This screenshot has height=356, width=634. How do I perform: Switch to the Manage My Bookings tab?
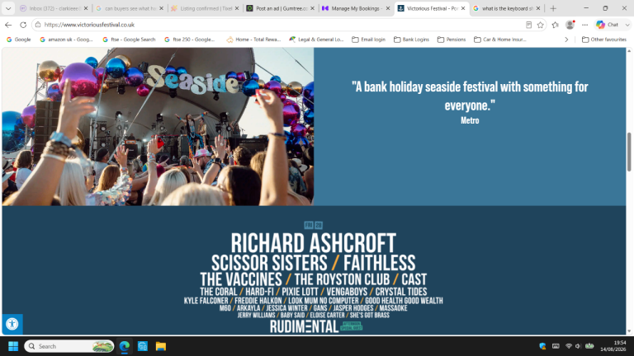pyautogui.click(x=357, y=8)
